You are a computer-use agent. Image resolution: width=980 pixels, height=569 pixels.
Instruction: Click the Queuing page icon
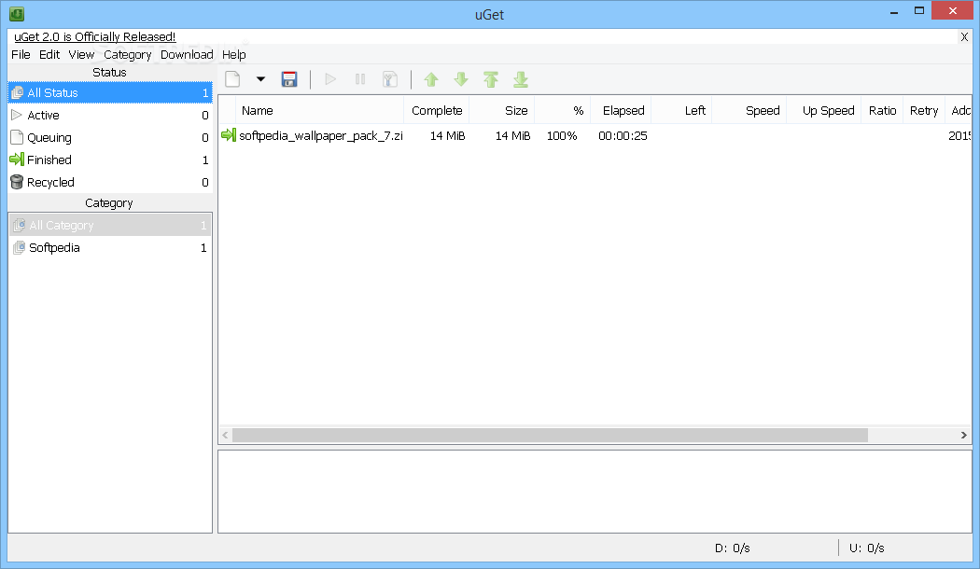(x=17, y=137)
